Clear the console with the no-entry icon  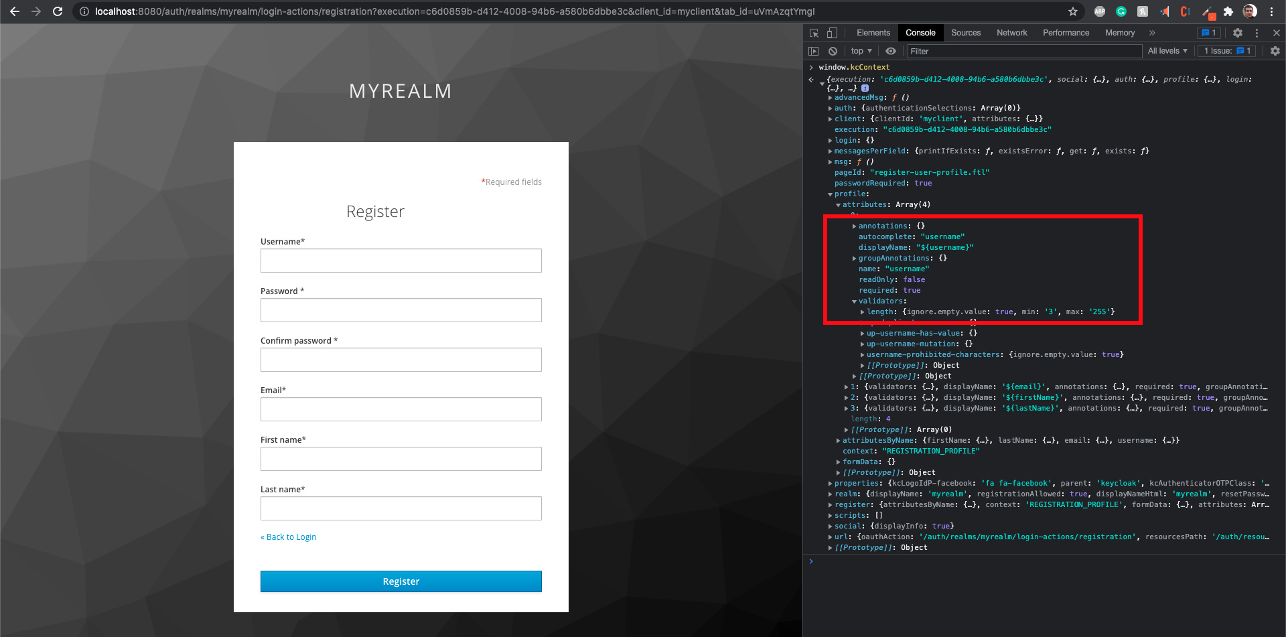[833, 51]
